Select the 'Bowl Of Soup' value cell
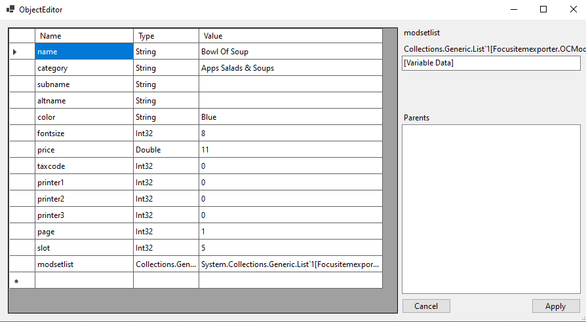The image size is (586, 322). pos(290,52)
